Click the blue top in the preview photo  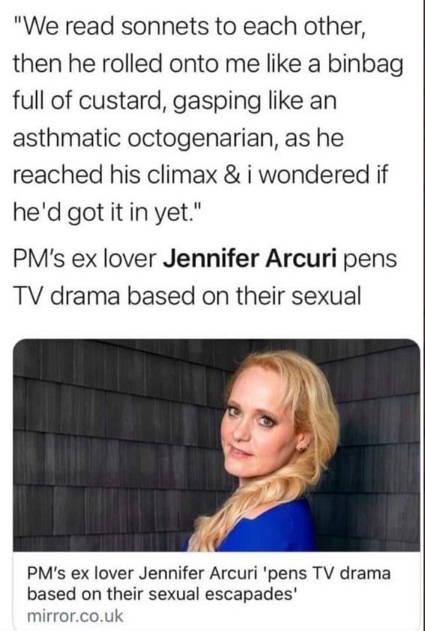coord(262,527)
